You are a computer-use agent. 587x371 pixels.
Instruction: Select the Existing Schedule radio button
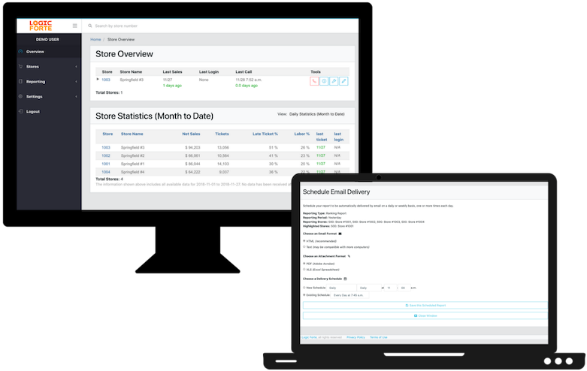304,295
